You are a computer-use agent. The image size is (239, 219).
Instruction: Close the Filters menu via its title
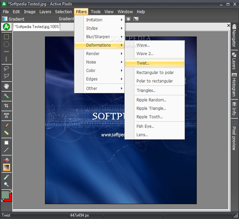[81, 12]
